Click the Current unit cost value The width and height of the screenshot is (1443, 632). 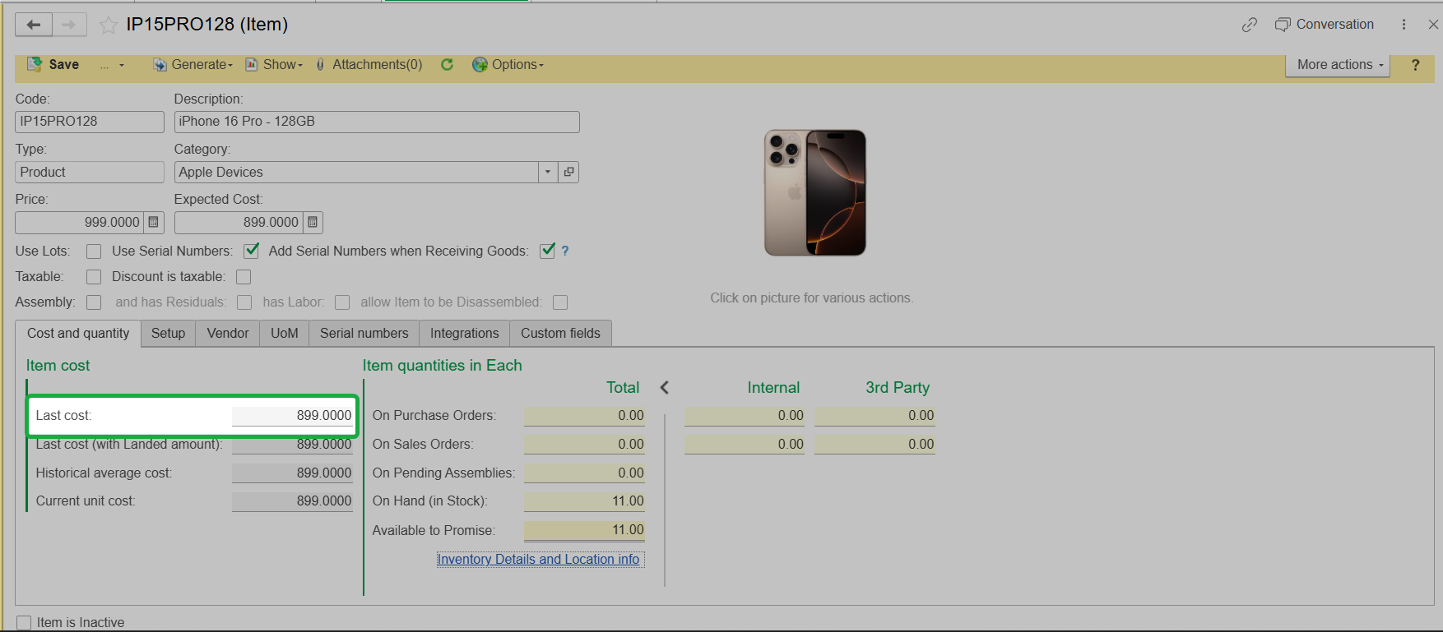click(x=292, y=501)
